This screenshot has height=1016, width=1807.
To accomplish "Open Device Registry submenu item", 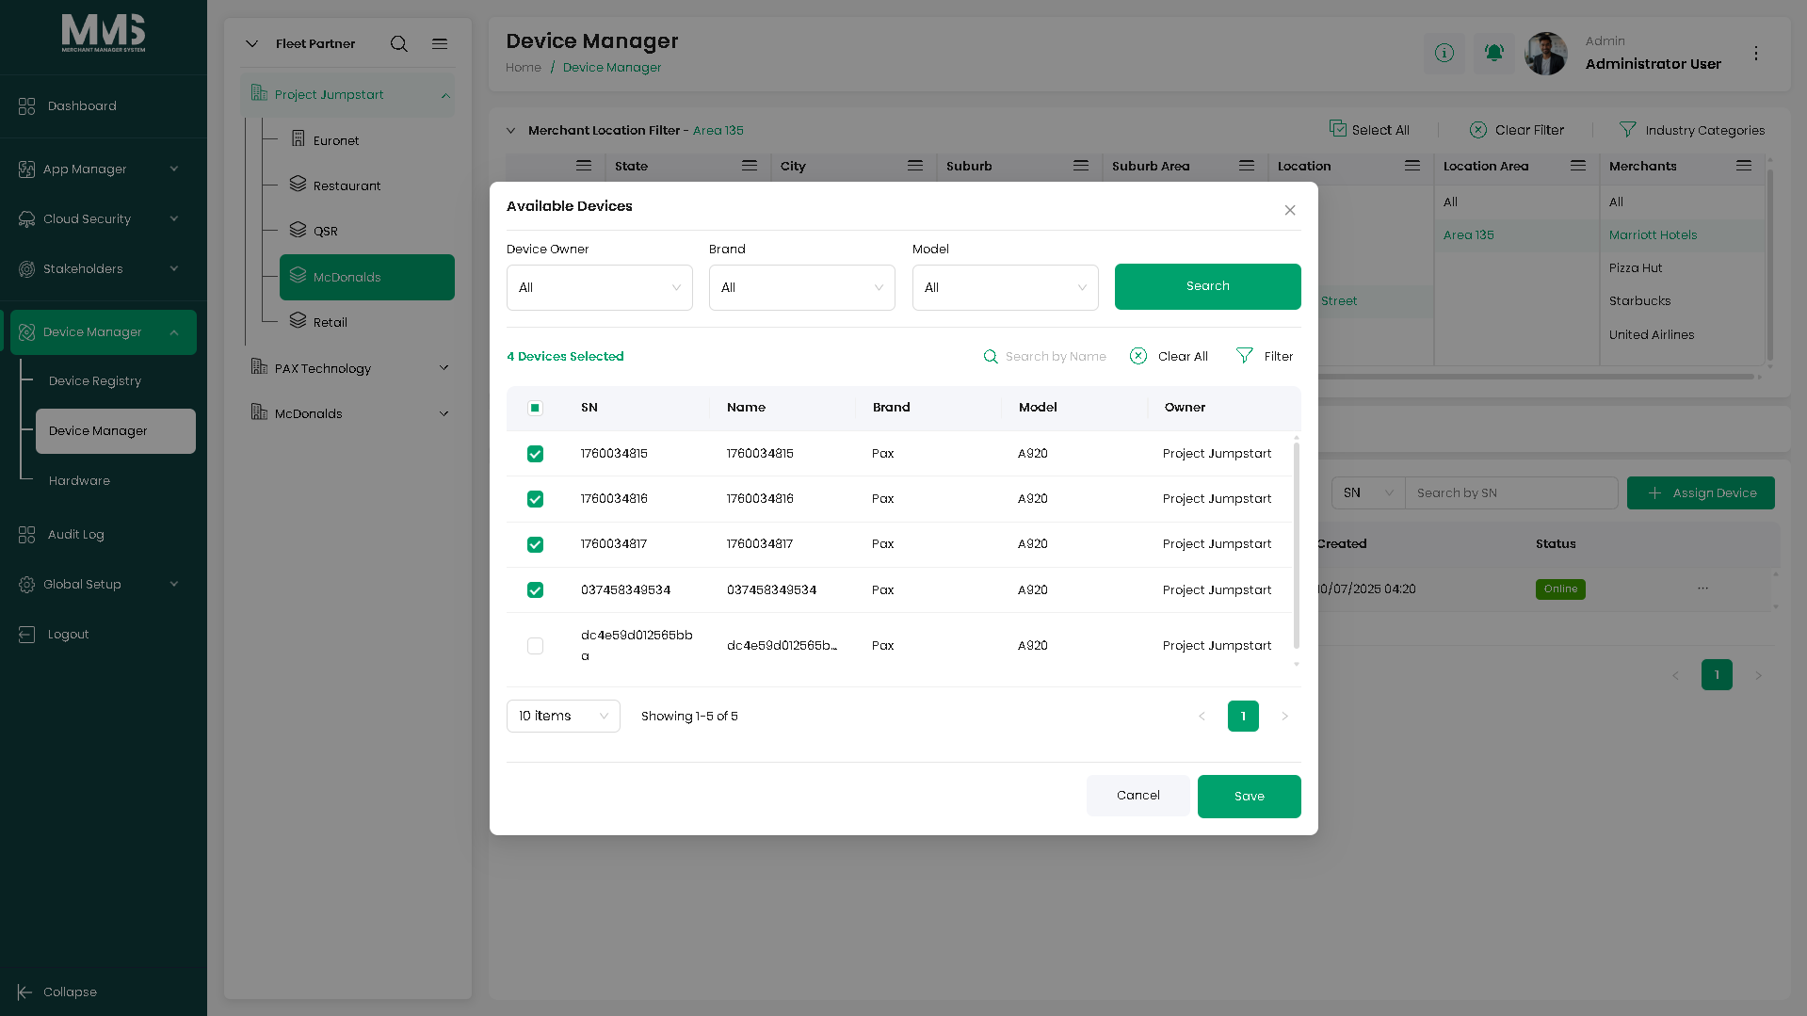I will (95, 381).
